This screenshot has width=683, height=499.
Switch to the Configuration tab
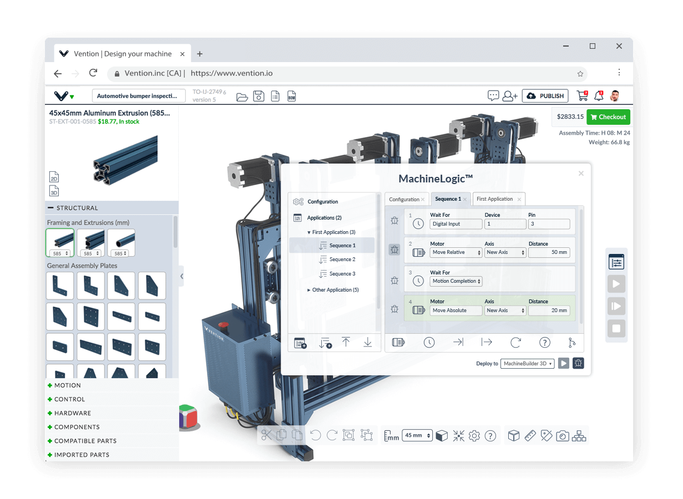click(404, 200)
